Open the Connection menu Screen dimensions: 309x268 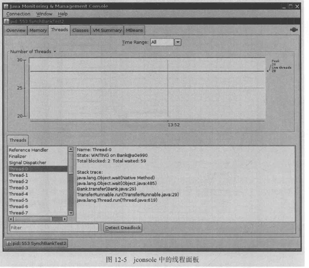(18, 14)
